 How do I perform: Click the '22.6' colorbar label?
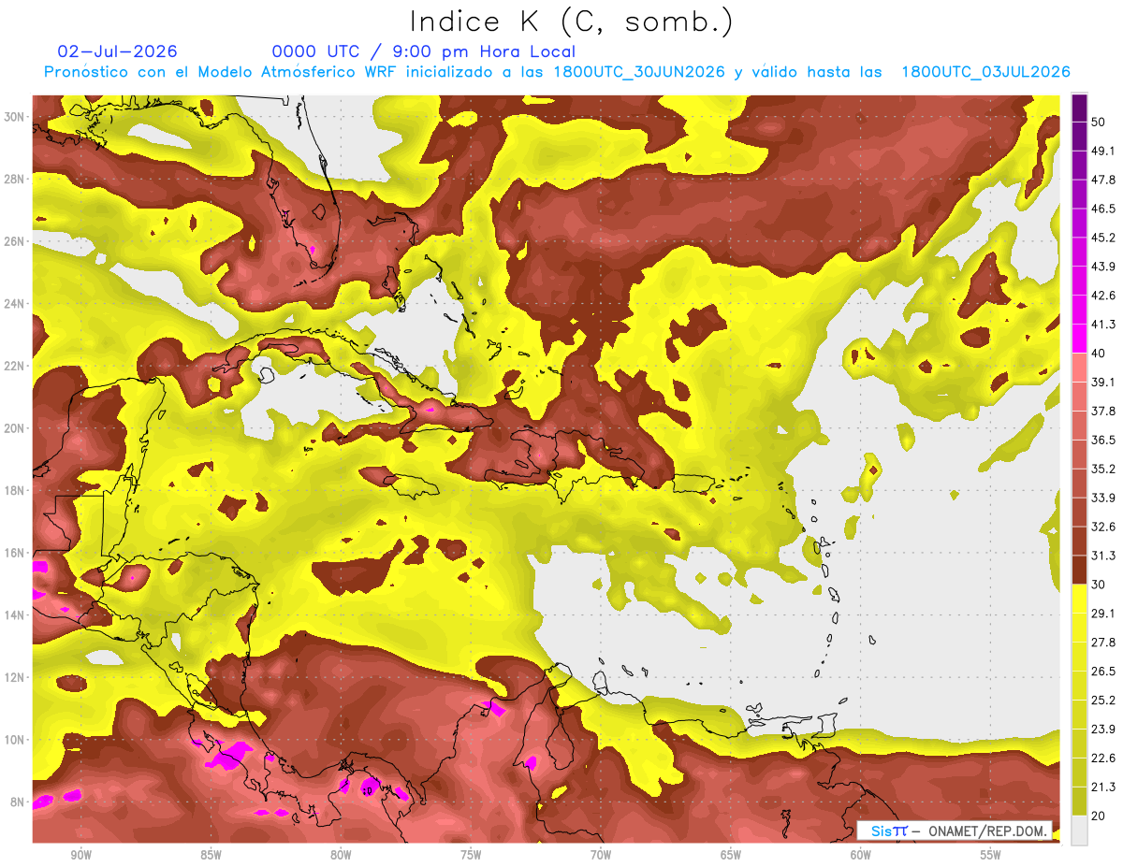coord(1102,759)
